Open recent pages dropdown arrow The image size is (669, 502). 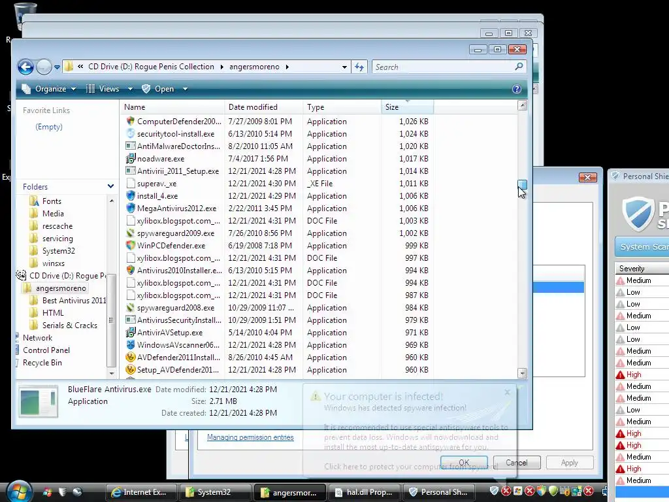(x=57, y=67)
